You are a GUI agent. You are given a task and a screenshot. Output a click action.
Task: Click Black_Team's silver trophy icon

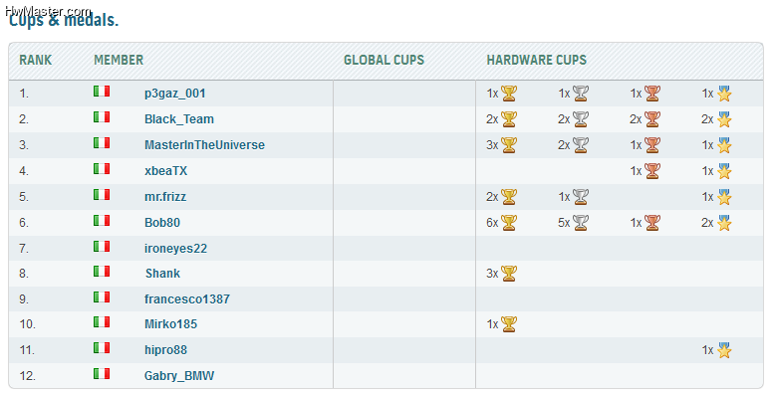coord(581,119)
